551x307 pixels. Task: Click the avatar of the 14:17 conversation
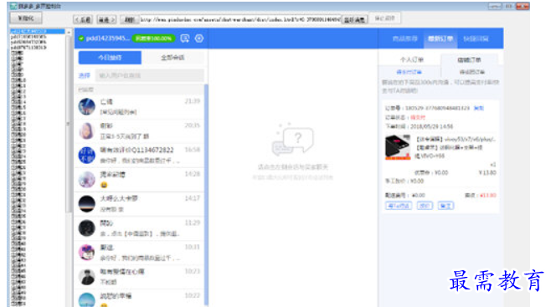click(x=86, y=204)
